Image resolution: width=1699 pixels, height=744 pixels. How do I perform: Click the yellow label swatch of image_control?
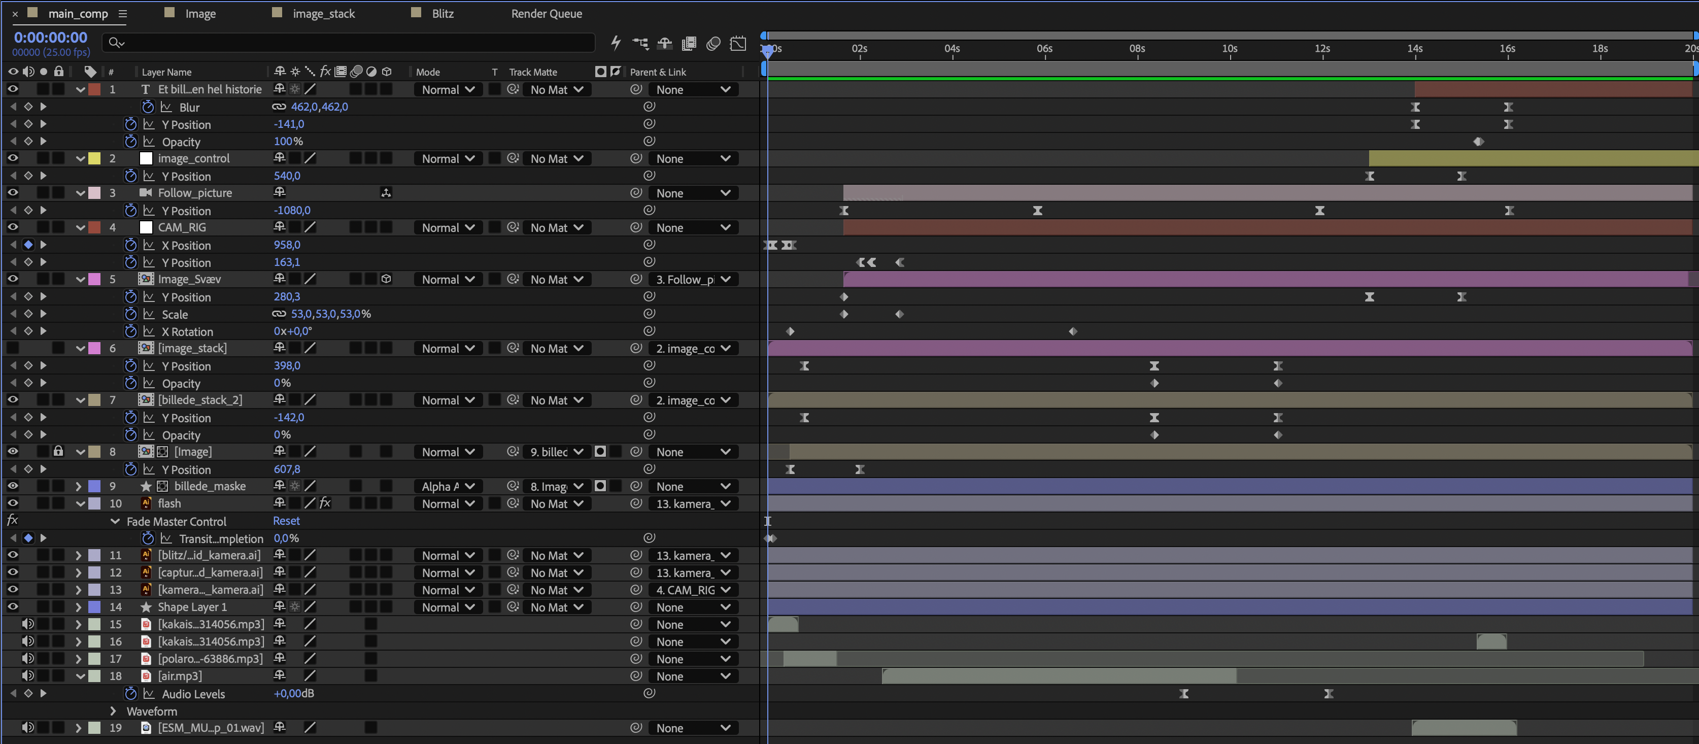point(94,158)
